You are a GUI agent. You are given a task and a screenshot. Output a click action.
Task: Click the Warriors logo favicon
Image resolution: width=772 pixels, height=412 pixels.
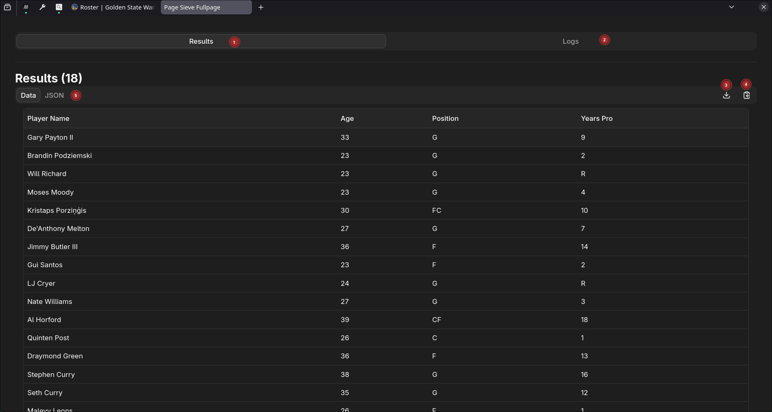[74, 7]
